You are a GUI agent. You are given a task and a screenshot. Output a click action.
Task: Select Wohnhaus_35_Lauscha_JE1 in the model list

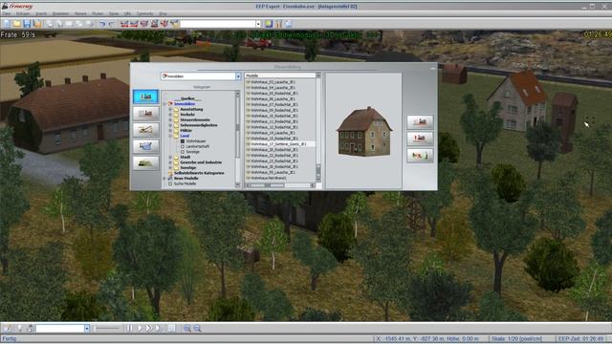[x=273, y=172]
